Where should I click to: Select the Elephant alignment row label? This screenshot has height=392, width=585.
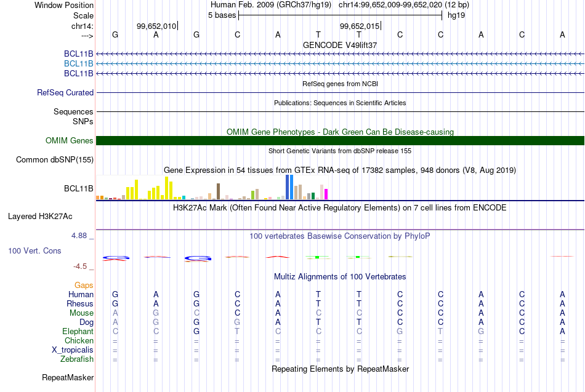78,331
